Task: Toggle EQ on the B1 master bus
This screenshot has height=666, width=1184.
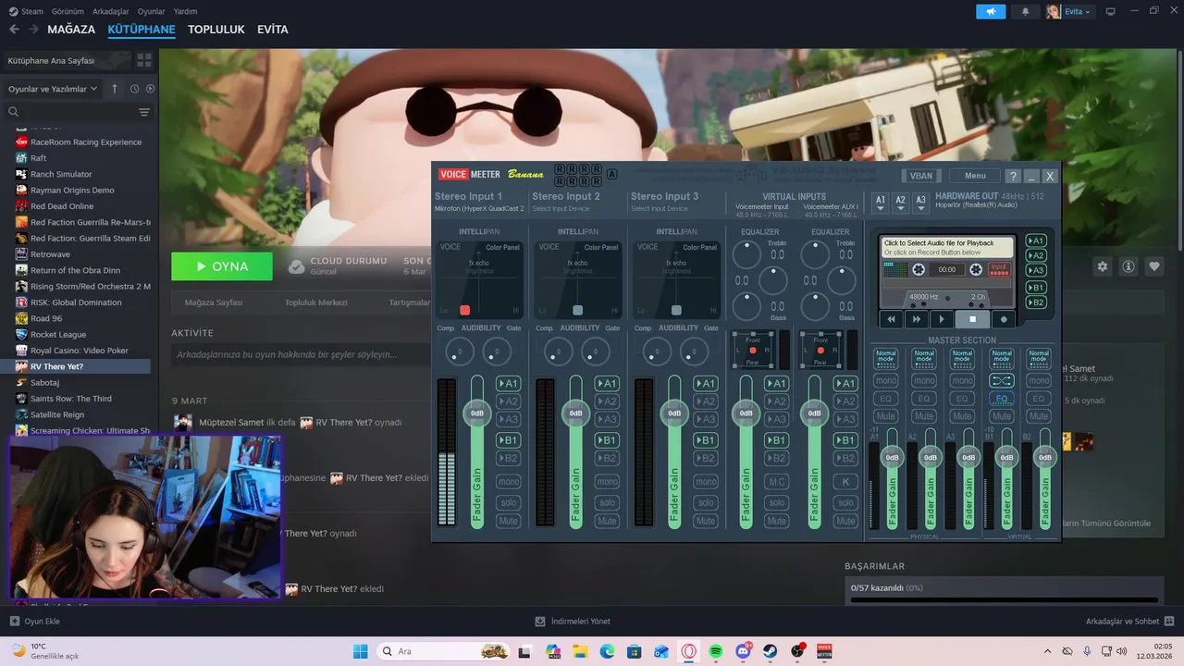Action: click(x=1001, y=399)
